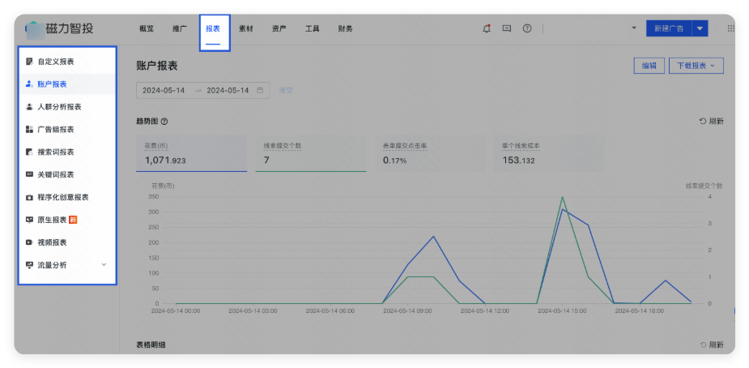749x368 pixels.
Task: Click the 关键词报表 sidebar icon
Action: click(x=29, y=174)
